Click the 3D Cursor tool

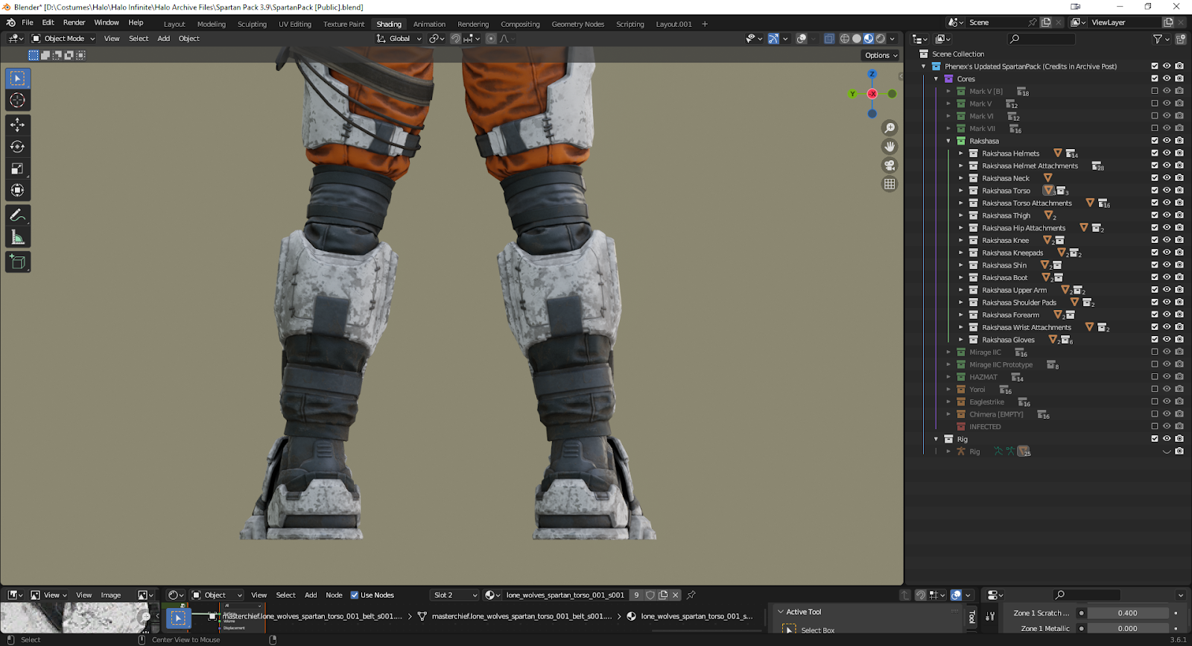pos(17,101)
